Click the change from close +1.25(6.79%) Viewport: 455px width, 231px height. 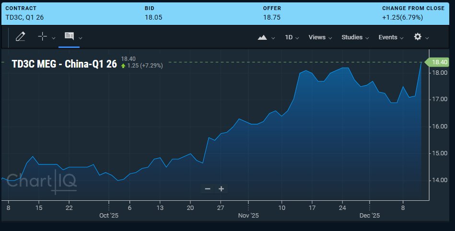point(402,17)
